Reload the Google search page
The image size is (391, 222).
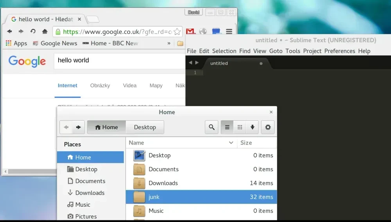33,31
